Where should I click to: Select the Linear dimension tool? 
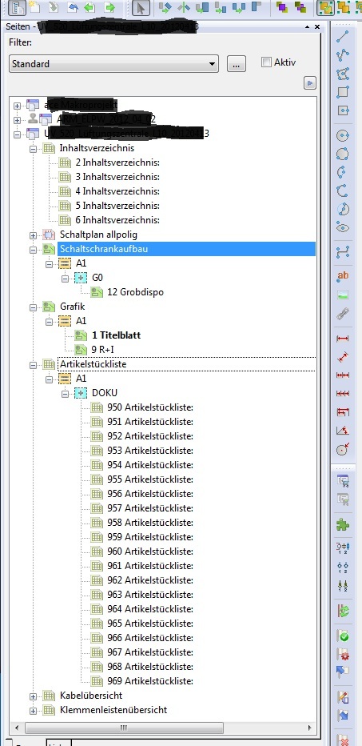click(x=343, y=339)
